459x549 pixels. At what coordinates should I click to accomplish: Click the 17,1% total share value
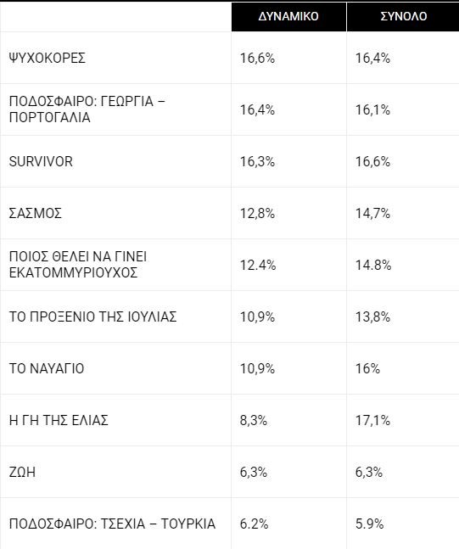[x=372, y=420]
